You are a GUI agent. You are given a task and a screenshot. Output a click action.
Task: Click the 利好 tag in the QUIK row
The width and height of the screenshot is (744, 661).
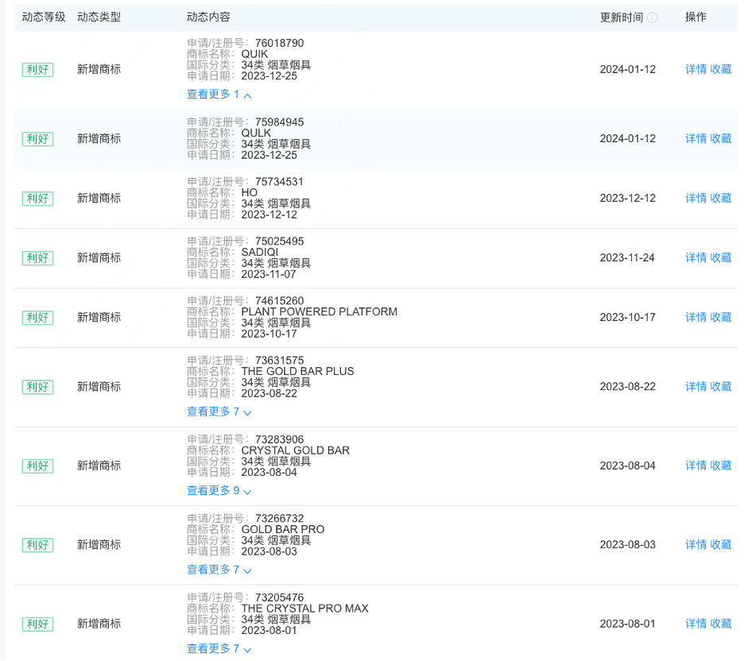(x=37, y=70)
